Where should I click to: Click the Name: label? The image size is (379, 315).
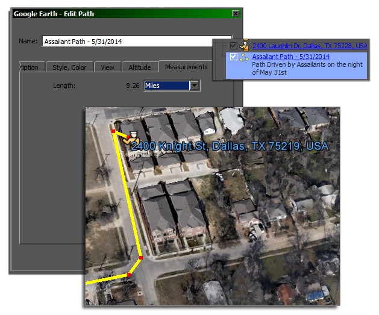point(28,41)
